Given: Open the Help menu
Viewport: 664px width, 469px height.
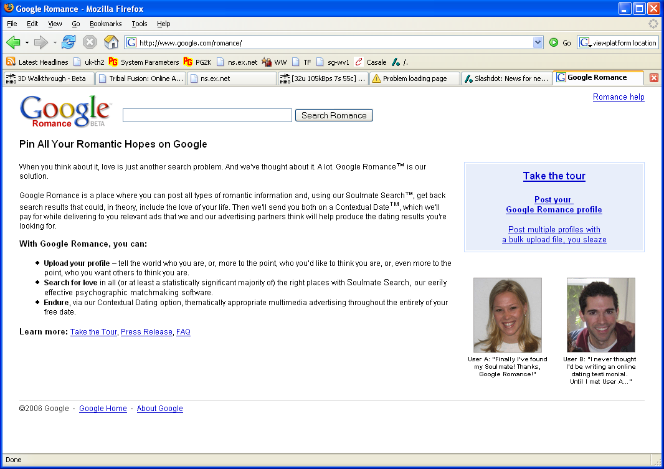Looking at the screenshot, I should tap(163, 24).
